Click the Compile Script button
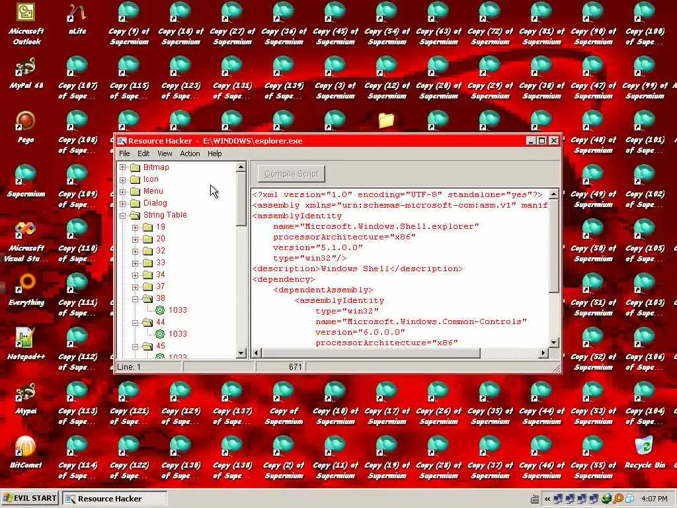 point(292,174)
